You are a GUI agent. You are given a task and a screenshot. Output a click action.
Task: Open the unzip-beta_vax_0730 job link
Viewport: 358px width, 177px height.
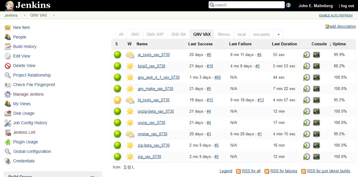156,111
